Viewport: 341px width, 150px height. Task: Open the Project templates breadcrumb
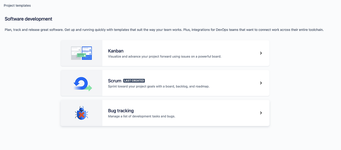coord(17,5)
